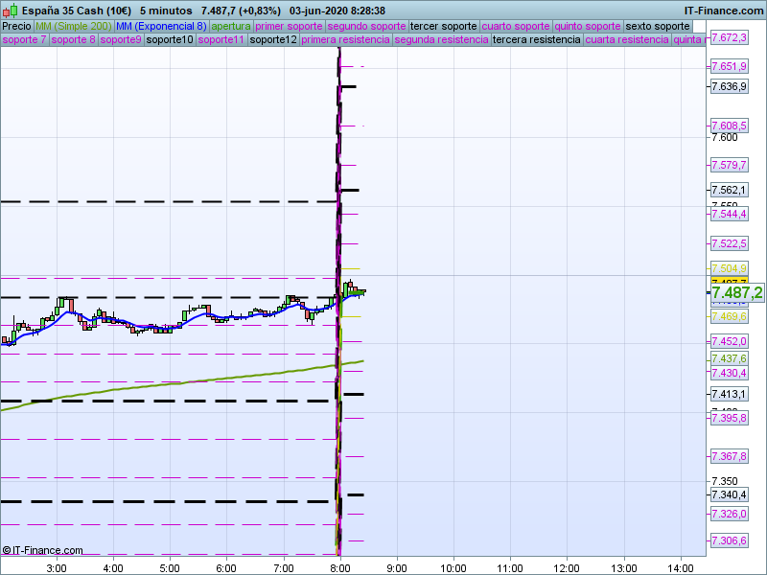Click the 8:00 mark on time axis
This screenshot has width=767, height=575.
tap(340, 567)
